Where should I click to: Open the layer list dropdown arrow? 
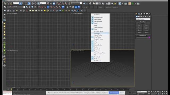pyautogui.click(x=24, y=7)
